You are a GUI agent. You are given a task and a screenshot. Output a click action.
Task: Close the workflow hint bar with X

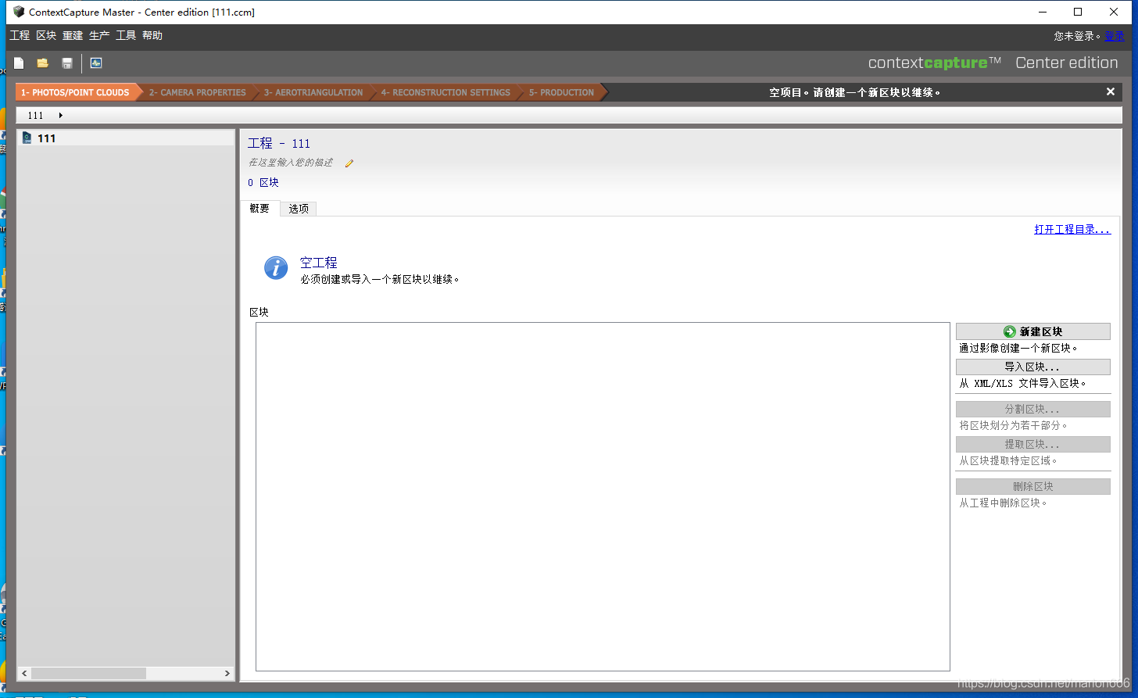[1110, 91]
